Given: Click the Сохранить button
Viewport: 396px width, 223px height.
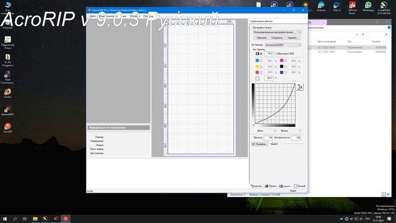Looking at the screenshot, I should 277,38.
